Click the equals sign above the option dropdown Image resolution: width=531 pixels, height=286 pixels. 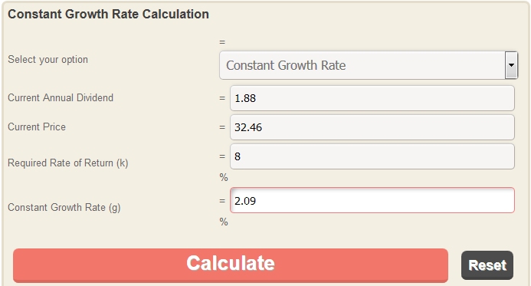point(222,42)
